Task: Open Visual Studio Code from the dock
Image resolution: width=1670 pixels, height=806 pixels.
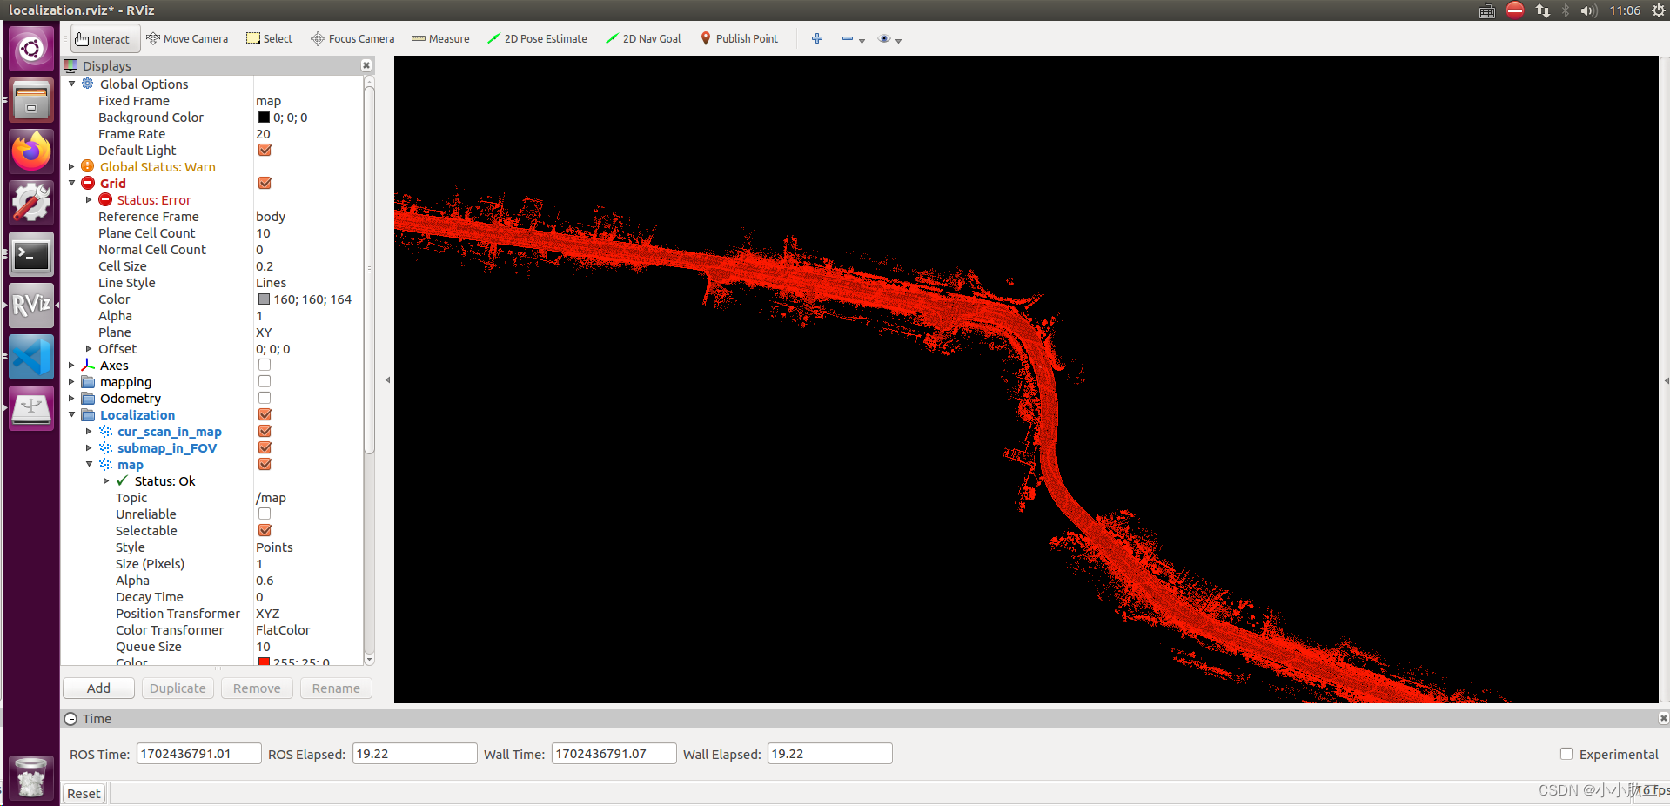Action: click(31, 357)
